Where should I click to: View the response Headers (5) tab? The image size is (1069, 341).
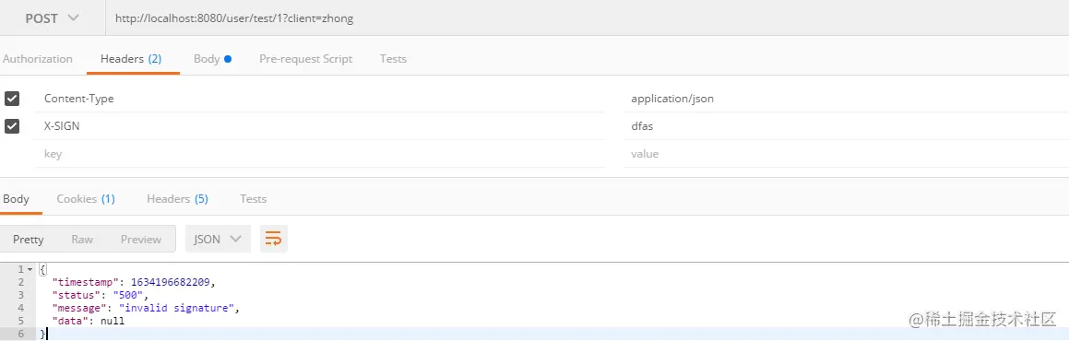177,199
